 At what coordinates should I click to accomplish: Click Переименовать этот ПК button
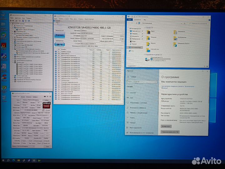(x=170, y=132)
